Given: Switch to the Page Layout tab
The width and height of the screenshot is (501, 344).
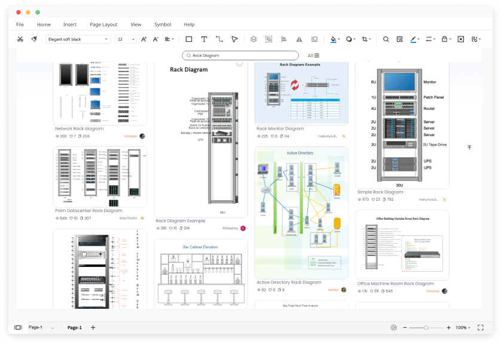Looking at the screenshot, I should [103, 24].
